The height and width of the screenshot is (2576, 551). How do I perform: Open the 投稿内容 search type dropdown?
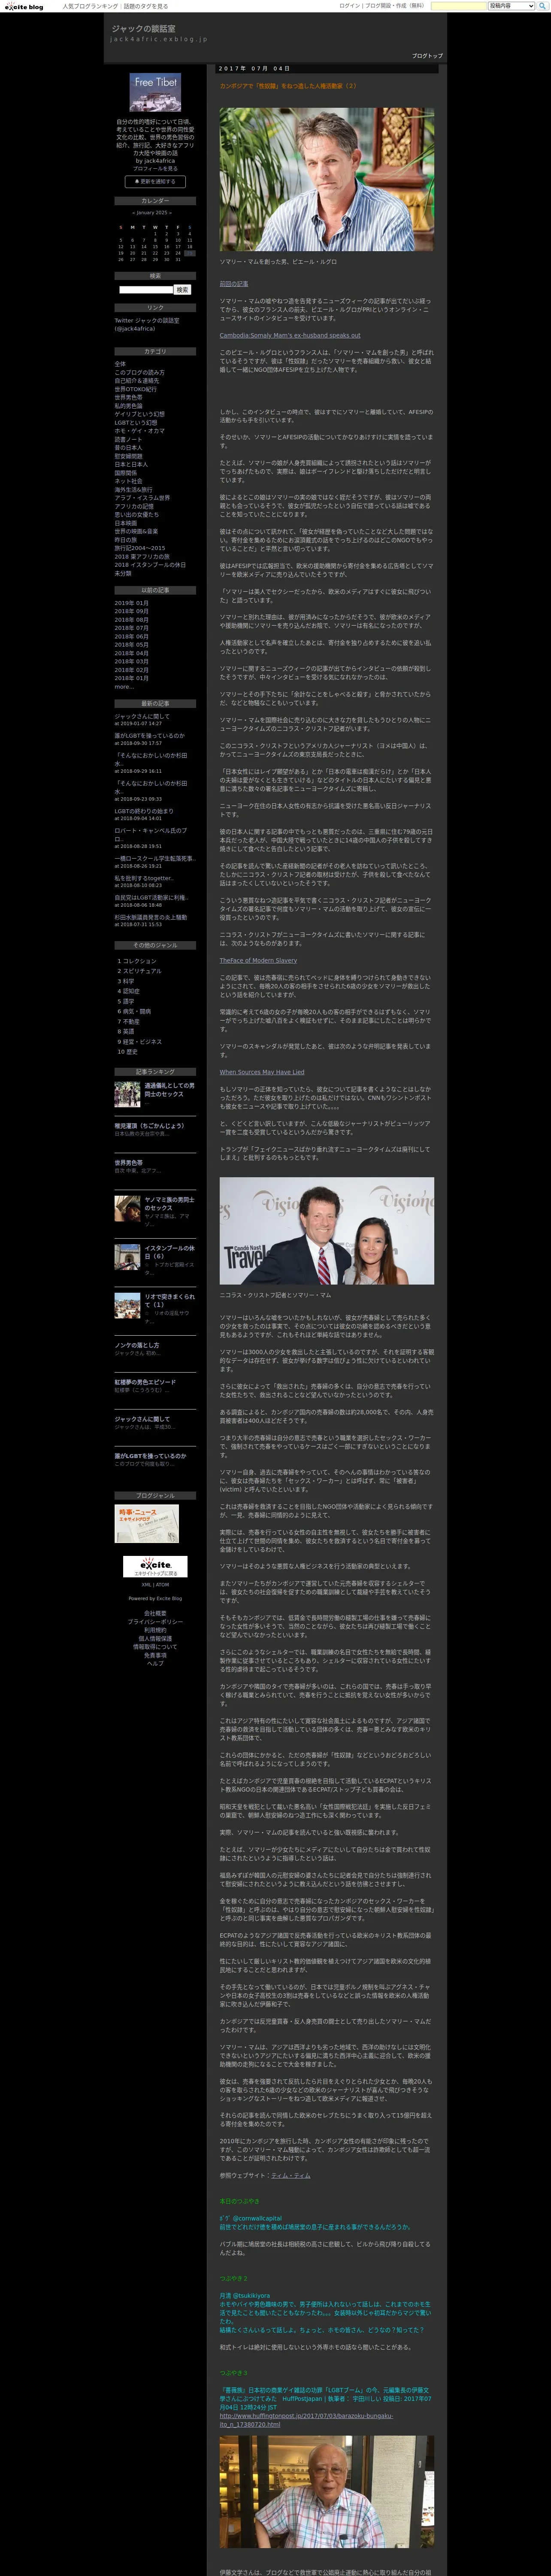[x=512, y=6]
